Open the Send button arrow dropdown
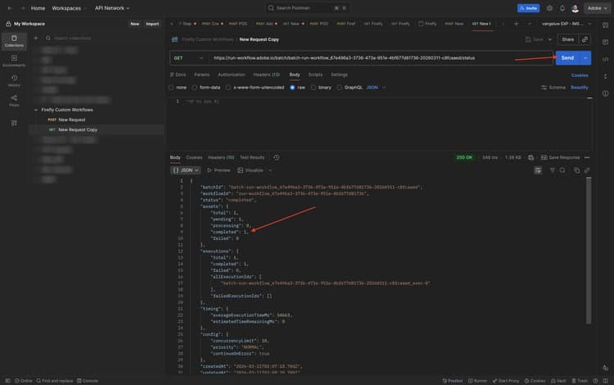The width and height of the screenshot is (614, 385). click(x=585, y=58)
